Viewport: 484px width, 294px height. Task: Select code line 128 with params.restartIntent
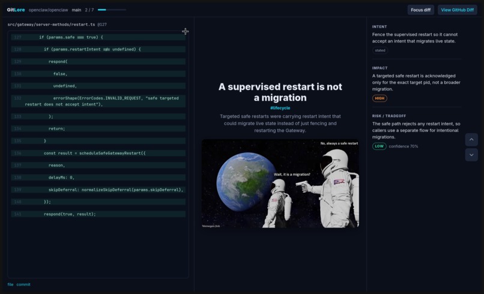pos(98,49)
